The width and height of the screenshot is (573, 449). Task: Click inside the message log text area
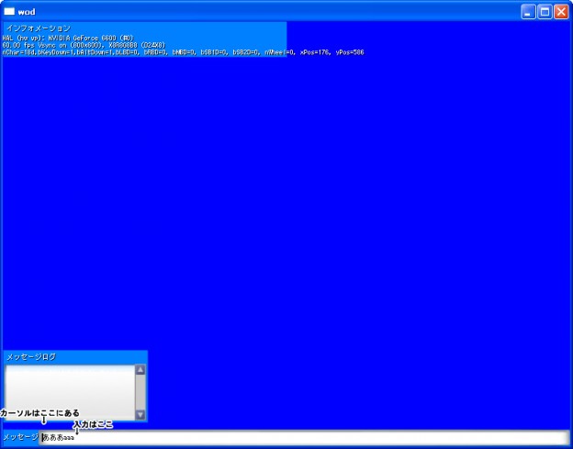[x=70, y=392]
